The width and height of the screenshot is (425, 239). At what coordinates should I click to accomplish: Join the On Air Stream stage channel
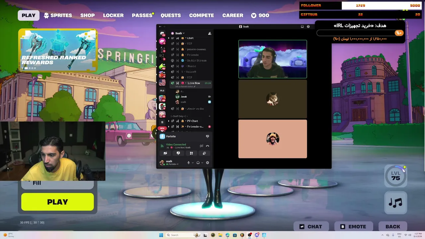coord(190,60)
